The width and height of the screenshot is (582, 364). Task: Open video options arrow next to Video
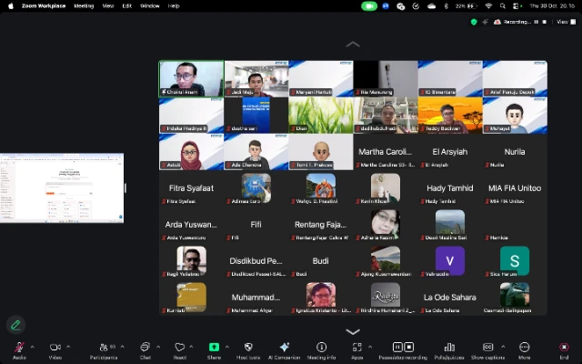point(68,347)
